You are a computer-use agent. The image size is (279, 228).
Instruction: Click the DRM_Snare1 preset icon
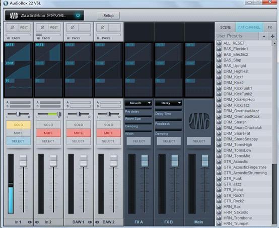point(219,122)
